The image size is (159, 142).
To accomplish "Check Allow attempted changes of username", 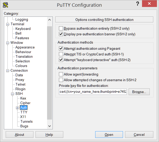I will point(61,80).
